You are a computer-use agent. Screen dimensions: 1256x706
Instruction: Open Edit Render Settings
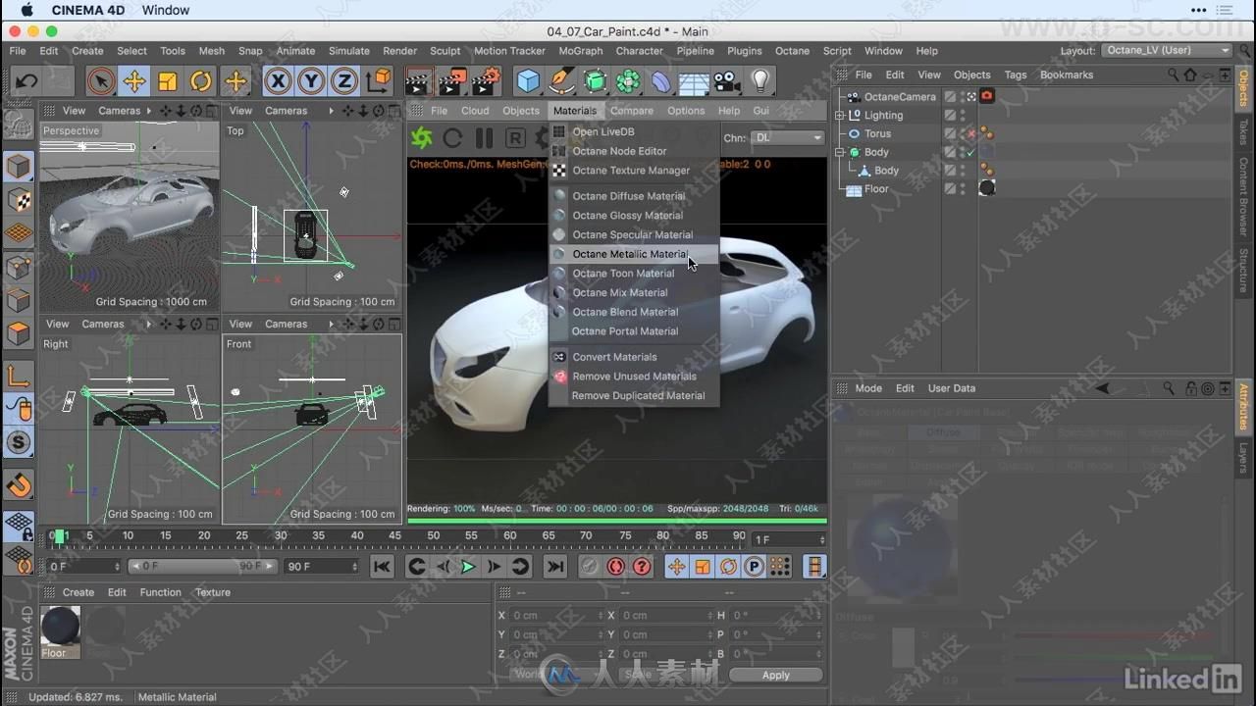[x=487, y=81]
